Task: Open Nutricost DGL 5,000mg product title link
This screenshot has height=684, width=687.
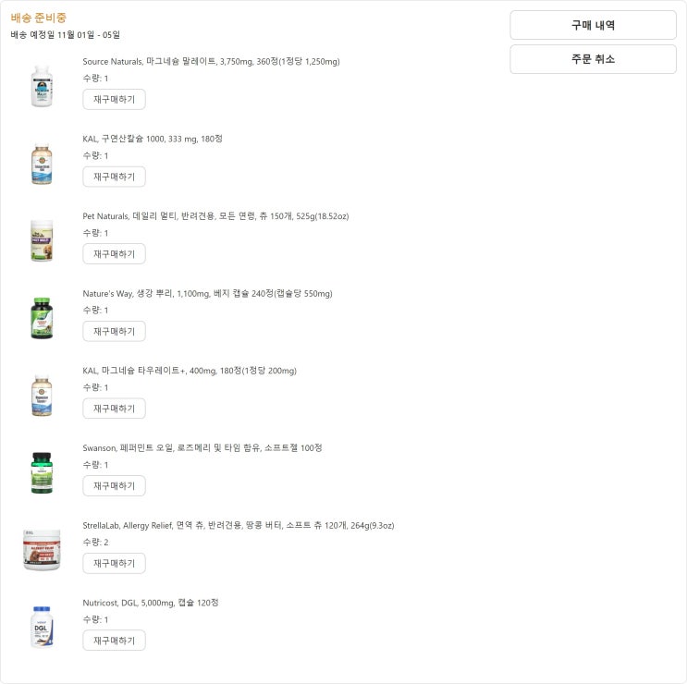Action: click(151, 603)
